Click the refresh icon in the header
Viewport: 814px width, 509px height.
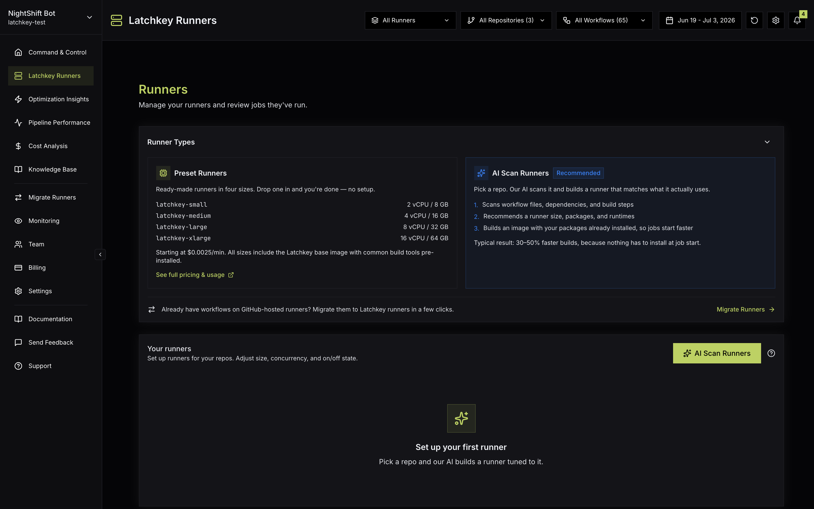[x=754, y=20]
